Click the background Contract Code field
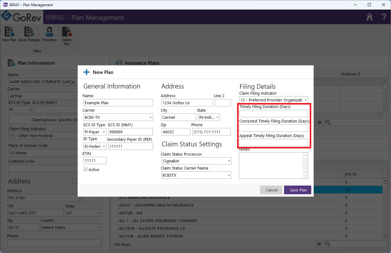 [43, 169]
